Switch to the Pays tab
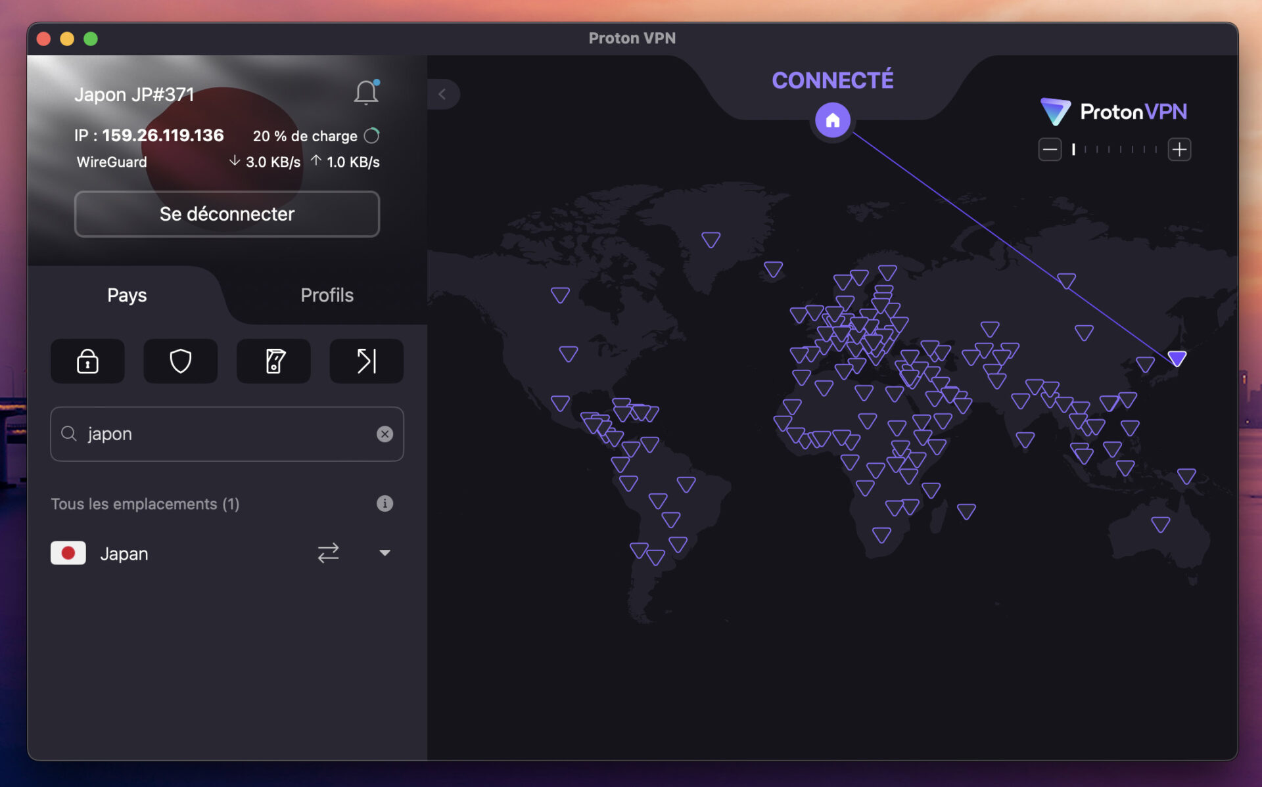 [127, 295]
